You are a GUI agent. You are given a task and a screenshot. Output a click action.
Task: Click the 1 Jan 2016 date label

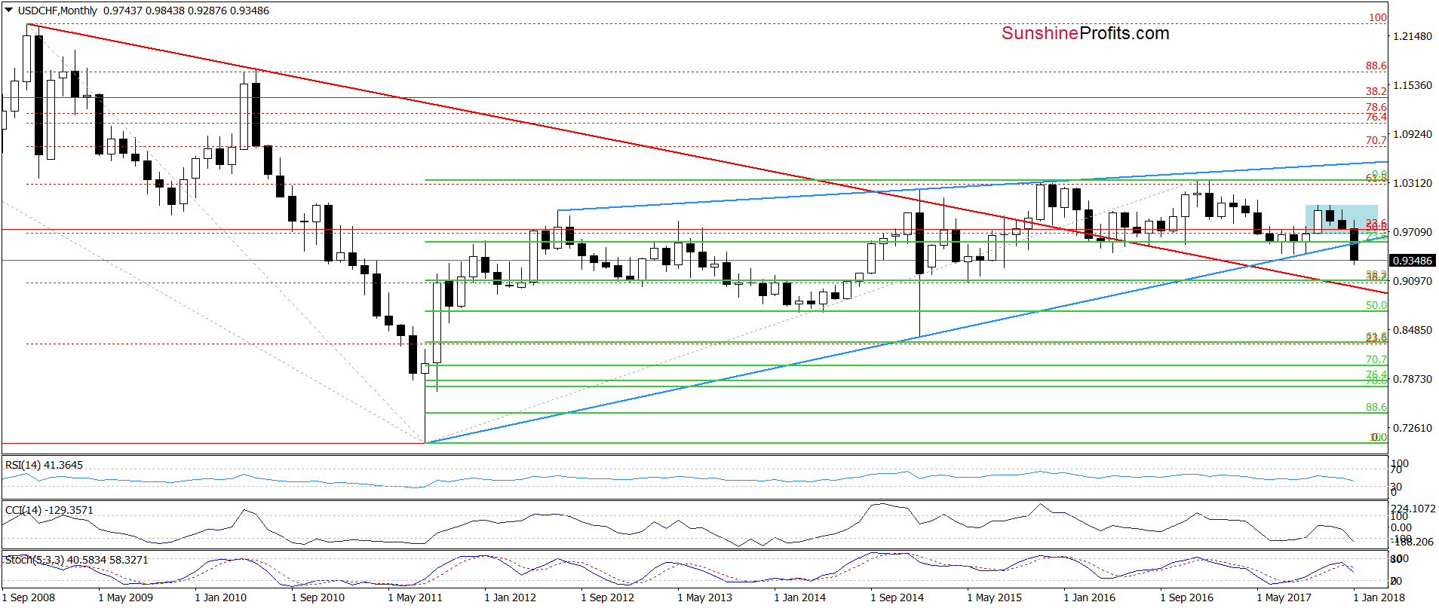(1090, 597)
